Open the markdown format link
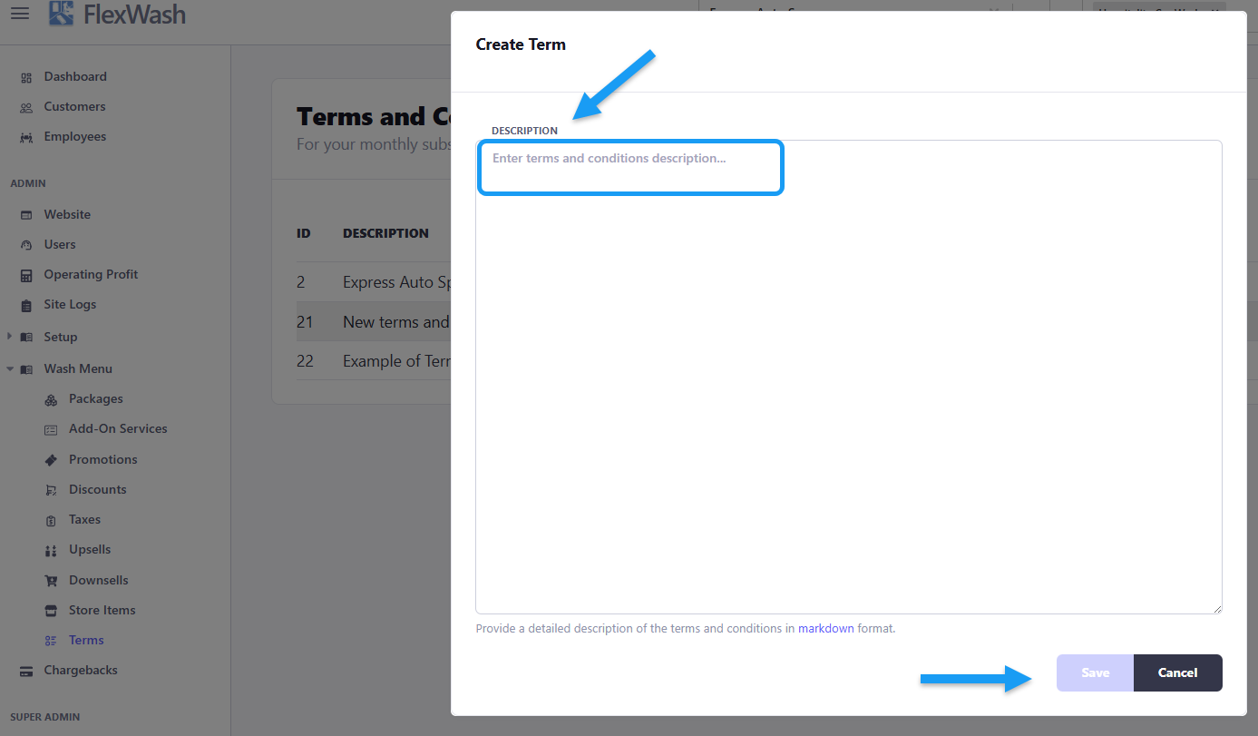This screenshot has height=736, width=1258. click(826, 628)
